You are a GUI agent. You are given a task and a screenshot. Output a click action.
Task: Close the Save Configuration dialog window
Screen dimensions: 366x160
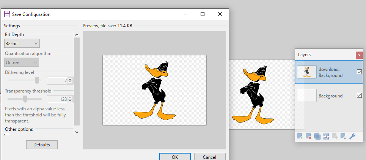click(x=220, y=14)
